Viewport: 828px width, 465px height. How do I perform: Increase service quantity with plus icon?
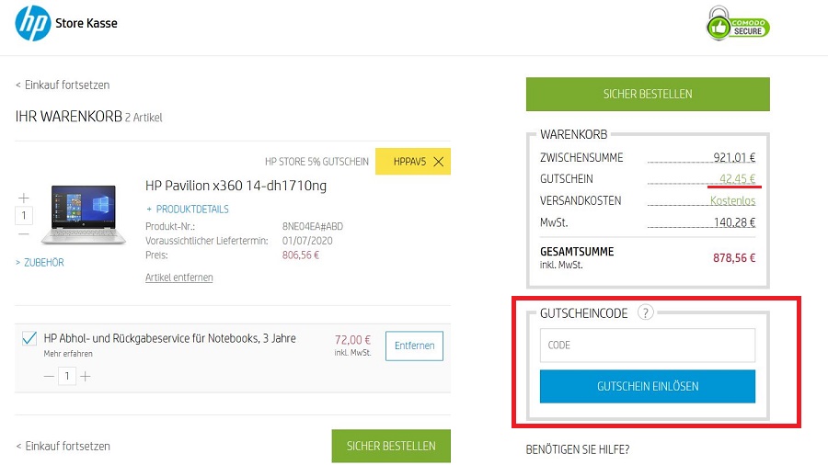coord(86,377)
